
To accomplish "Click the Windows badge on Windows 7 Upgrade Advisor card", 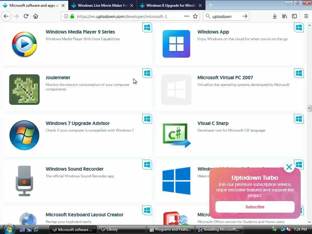I will pyautogui.click(x=147, y=119).
